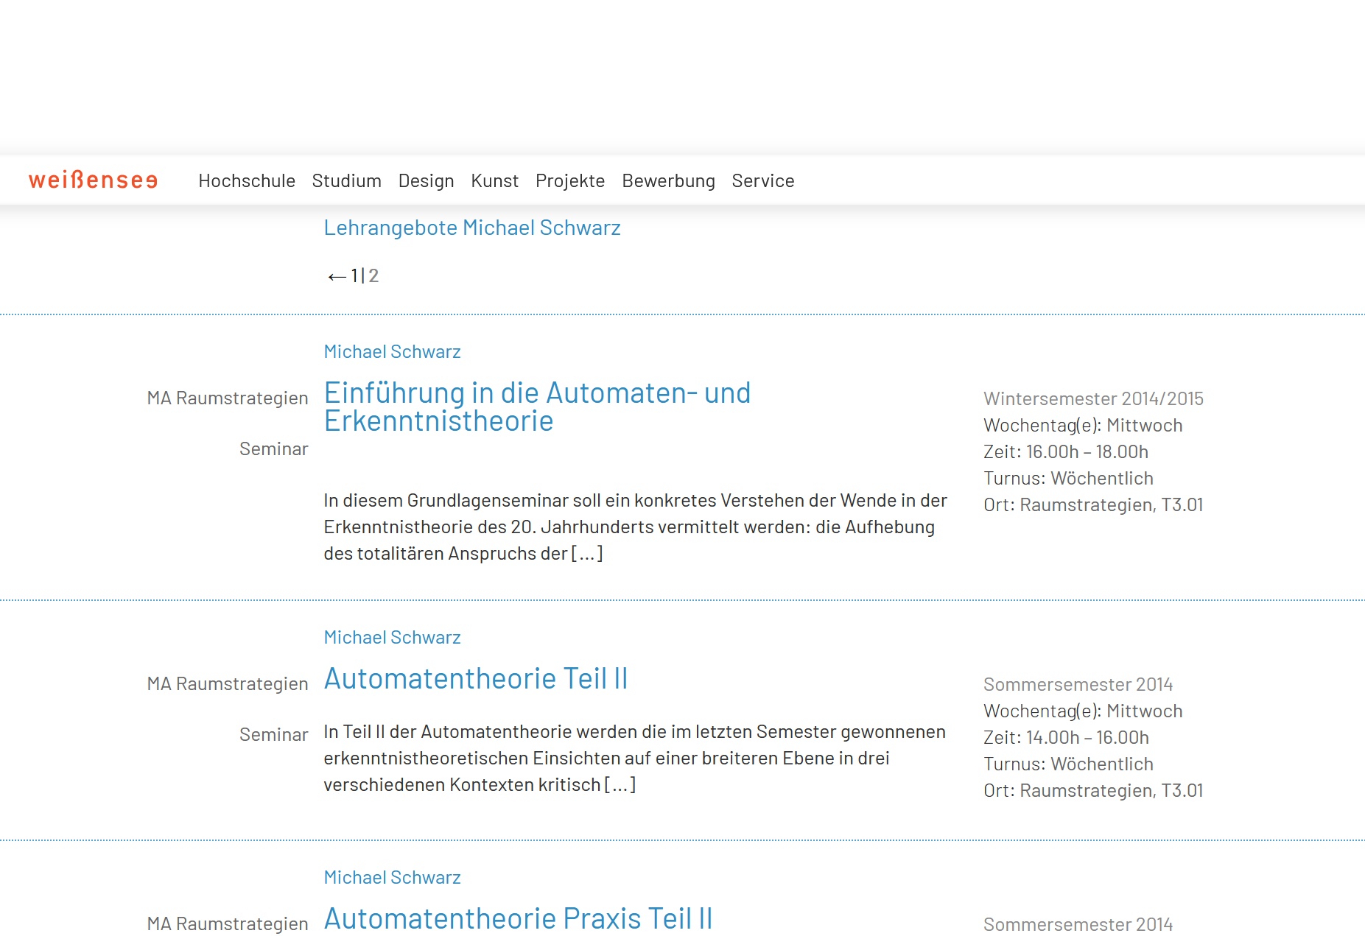The width and height of the screenshot is (1365, 936).
Task: Open the Kunst navigation item
Action: point(494,181)
